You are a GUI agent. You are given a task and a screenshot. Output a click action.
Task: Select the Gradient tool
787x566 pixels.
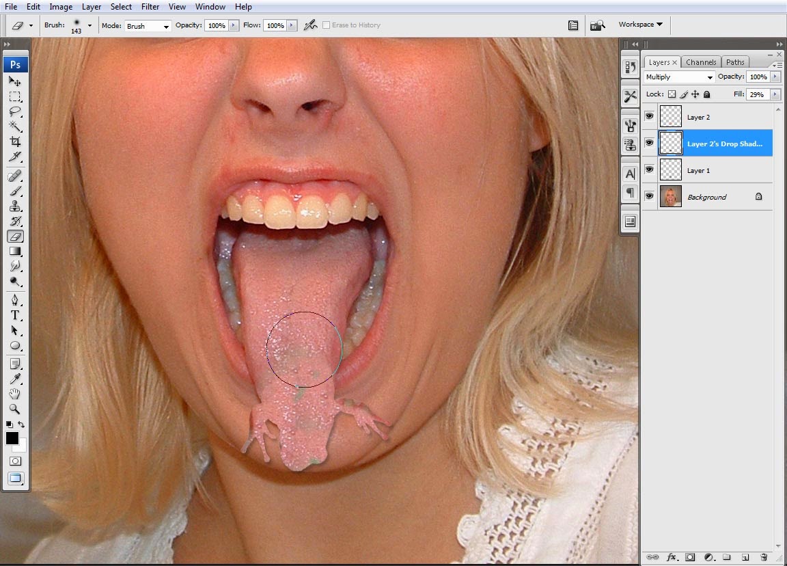point(15,251)
